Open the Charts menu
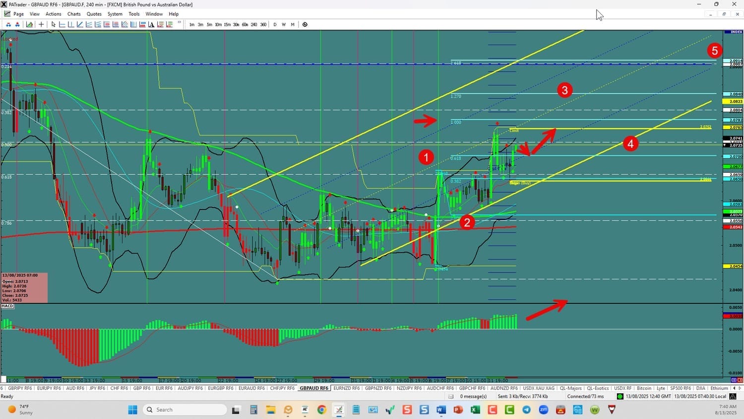The width and height of the screenshot is (744, 419). coord(74,14)
